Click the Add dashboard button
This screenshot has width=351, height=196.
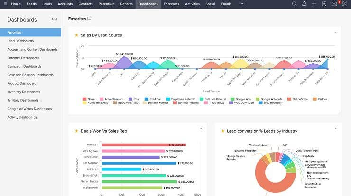point(53,19)
